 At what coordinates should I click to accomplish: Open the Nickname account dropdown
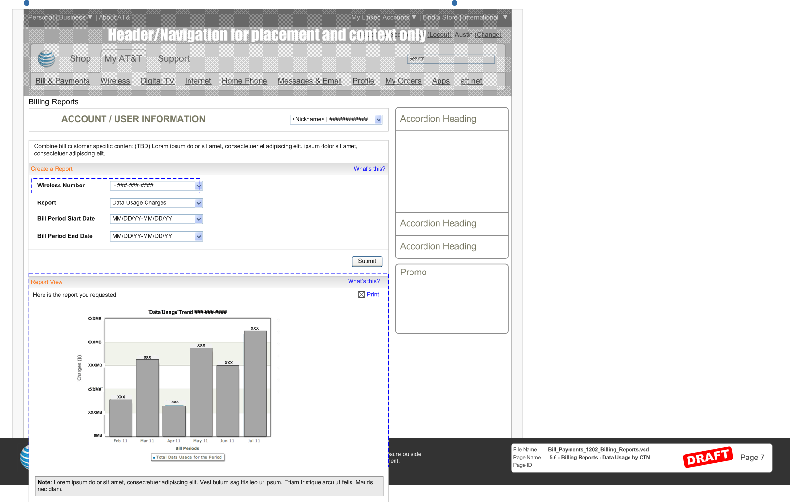(379, 119)
